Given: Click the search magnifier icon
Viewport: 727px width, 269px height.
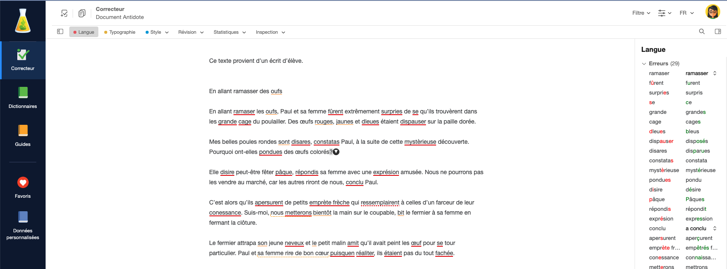Looking at the screenshot, I should click(702, 32).
